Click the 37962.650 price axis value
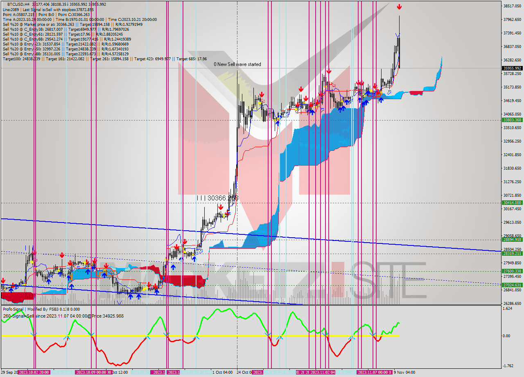Screen dimensions: 524x377 [x=512, y=20]
